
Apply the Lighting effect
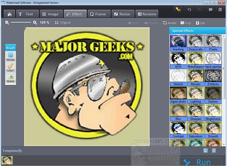pos(195,95)
